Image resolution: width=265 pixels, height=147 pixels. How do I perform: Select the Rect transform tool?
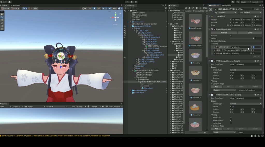tap(2, 26)
